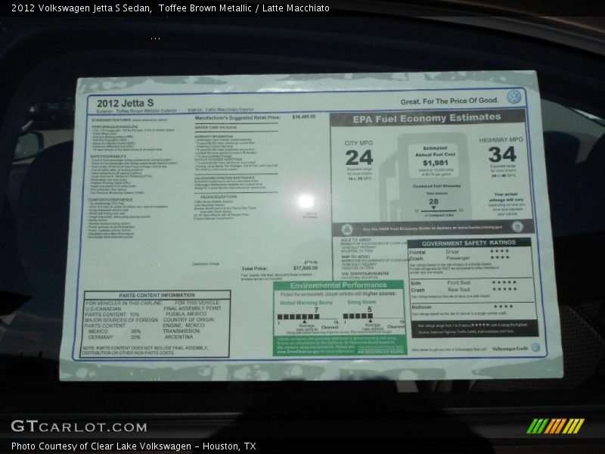Click the combined fuel economy value '28'
The image size is (605, 454).
(433, 201)
